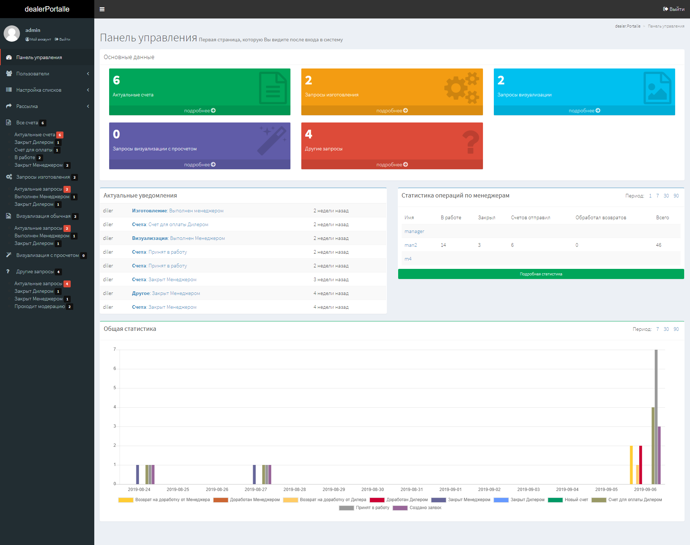The image size is (690, 545).
Task: Set Общая статистика period to 90
Action: 676,329
